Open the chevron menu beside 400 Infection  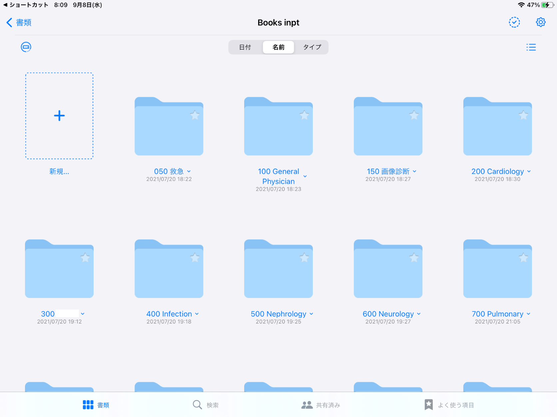pyautogui.click(x=196, y=314)
